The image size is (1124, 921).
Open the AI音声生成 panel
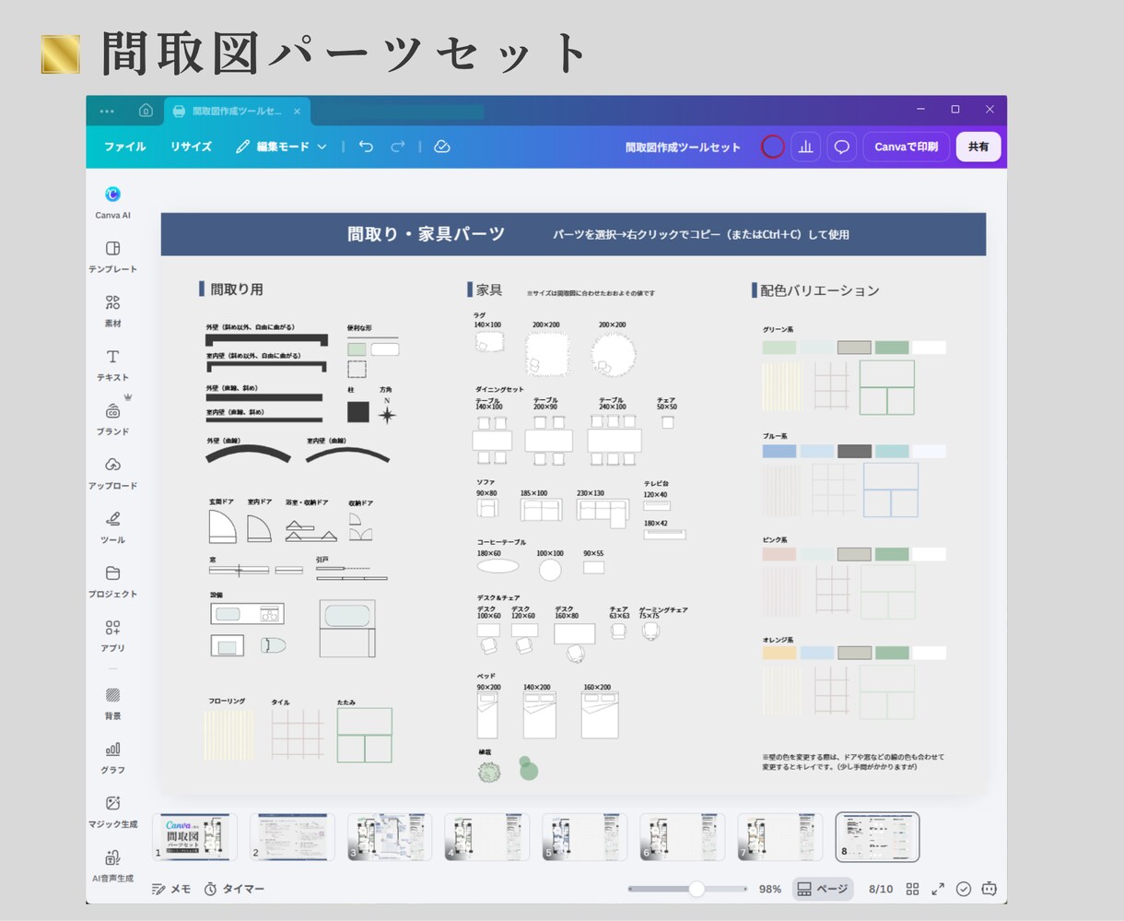[112, 866]
